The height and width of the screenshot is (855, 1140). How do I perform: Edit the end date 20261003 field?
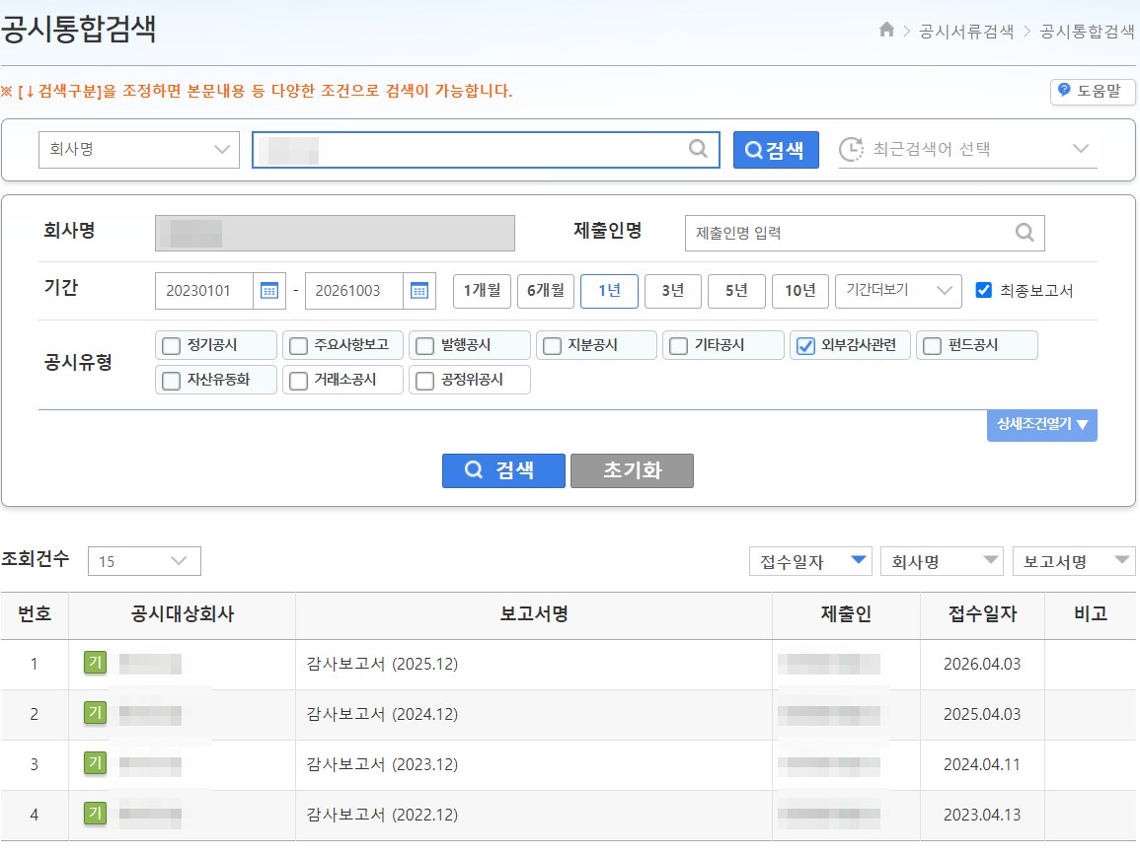tap(353, 291)
